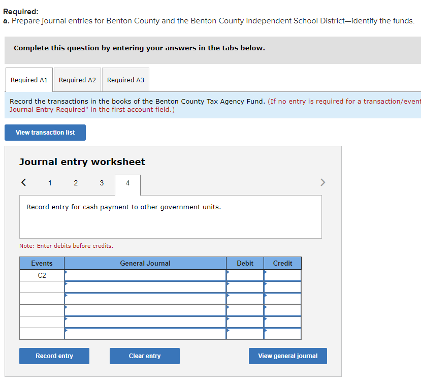Click the General Journal column header
Image resolution: width=421 pixels, height=385 pixels.
[145, 263]
